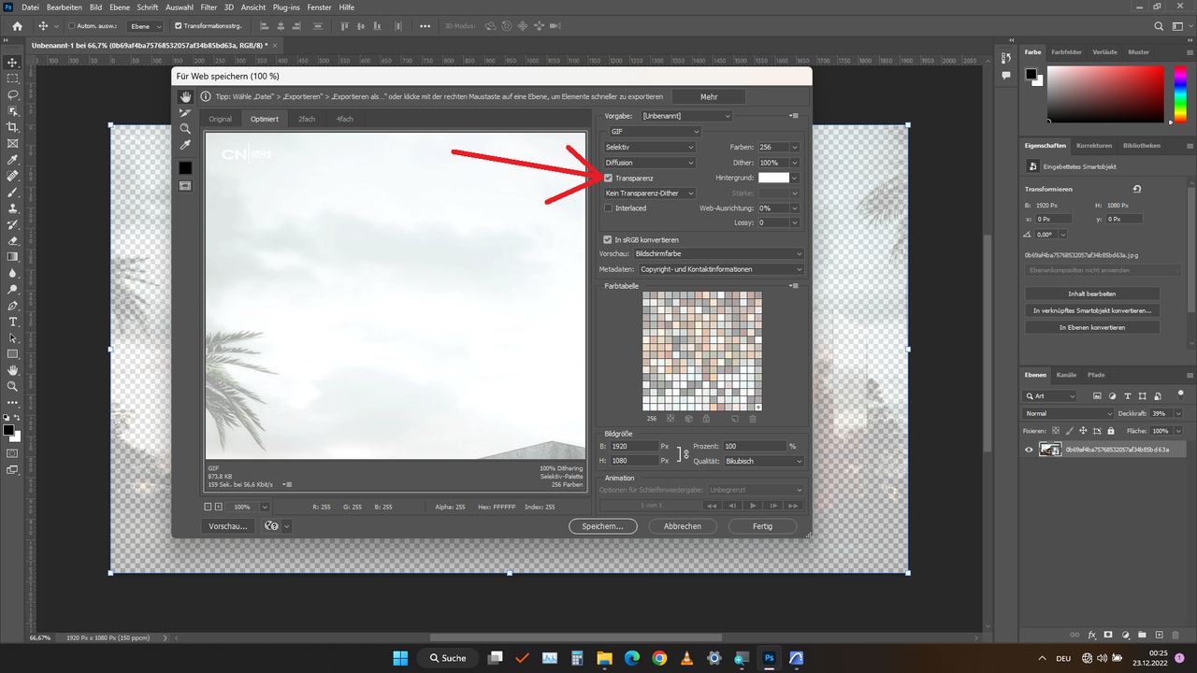Image resolution: width=1197 pixels, height=673 pixels.
Task: Select the Hand tool in export dialog
Action: pos(185,96)
